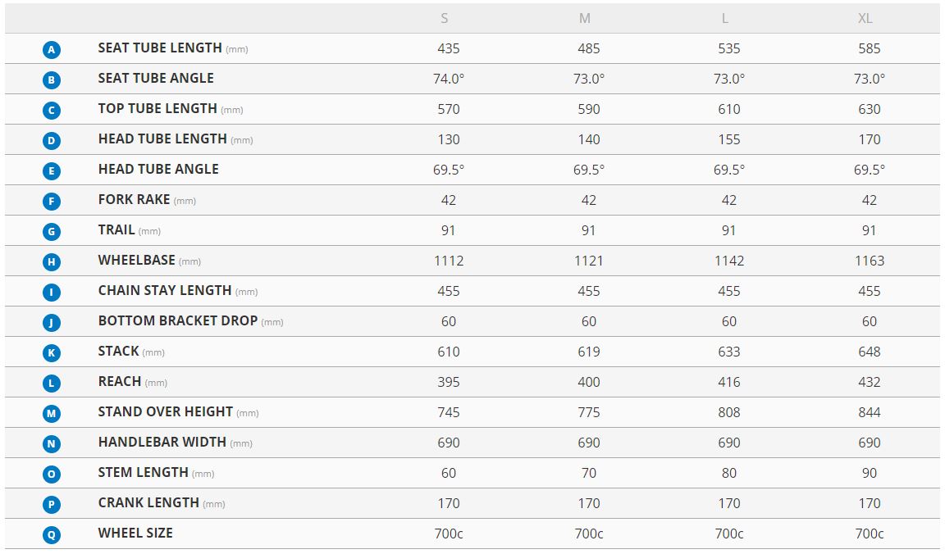Click the 1163 wheelbase value for XL
Image resolution: width=945 pixels, height=554 pixels.
869,261
